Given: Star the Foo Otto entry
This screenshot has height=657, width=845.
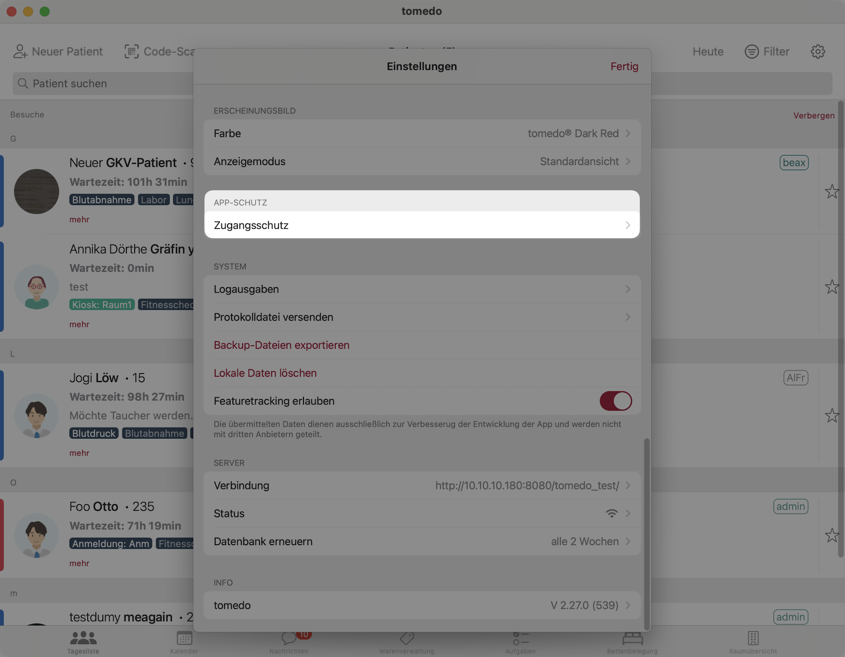Looking at the screenshot, I should pos(832,535).
